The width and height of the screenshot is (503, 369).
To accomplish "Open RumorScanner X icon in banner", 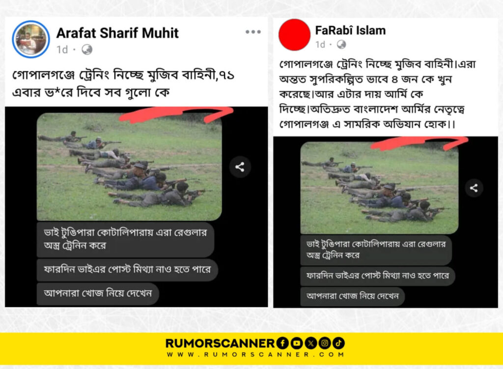I will tap(310, 343).
